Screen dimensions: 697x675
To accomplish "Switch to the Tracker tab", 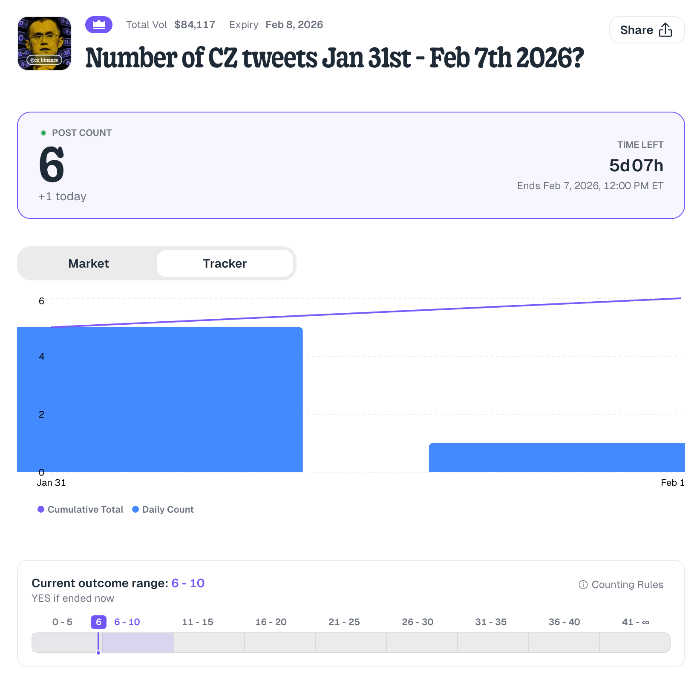I will (x=225, y=263).
